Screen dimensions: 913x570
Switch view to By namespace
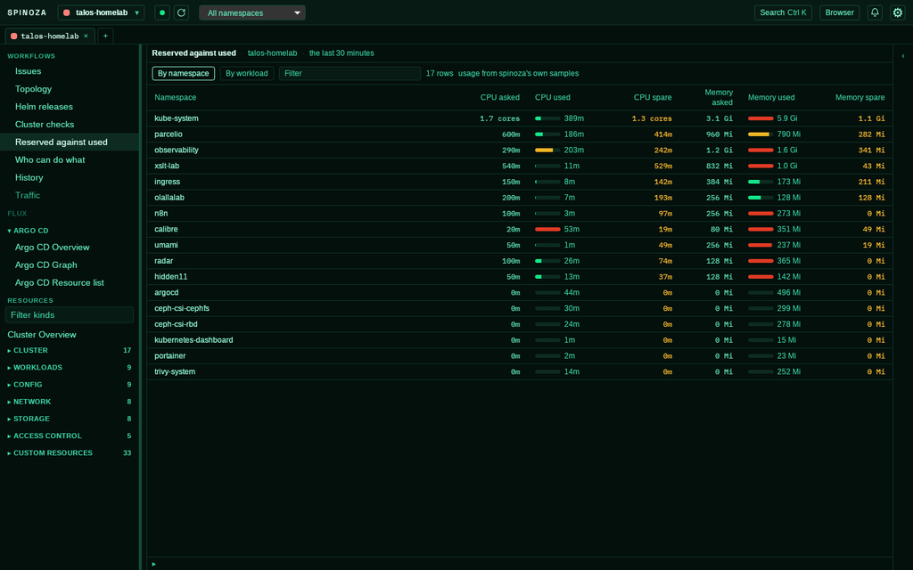184,73
